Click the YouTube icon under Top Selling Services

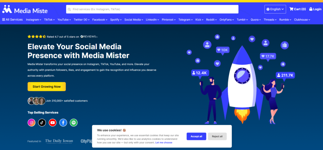(53, 123)
